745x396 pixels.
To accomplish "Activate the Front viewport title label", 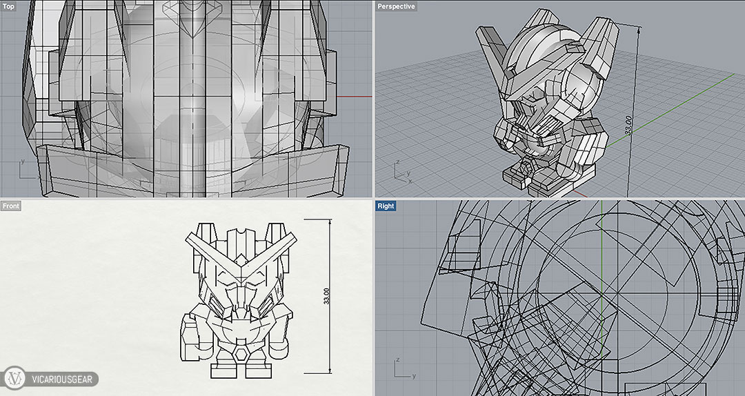I will 11,206.
